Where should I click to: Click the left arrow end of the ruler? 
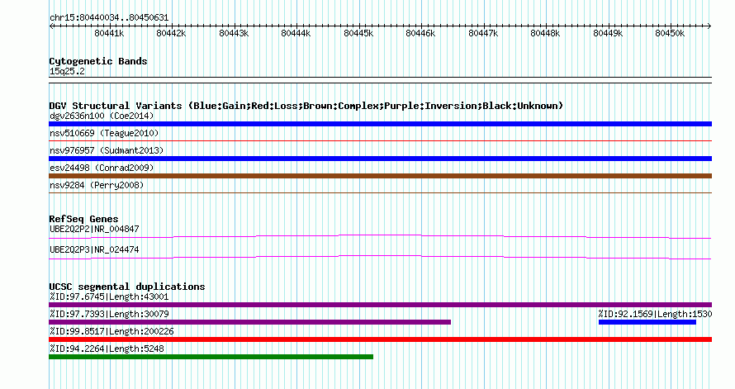tap(51, 26)
